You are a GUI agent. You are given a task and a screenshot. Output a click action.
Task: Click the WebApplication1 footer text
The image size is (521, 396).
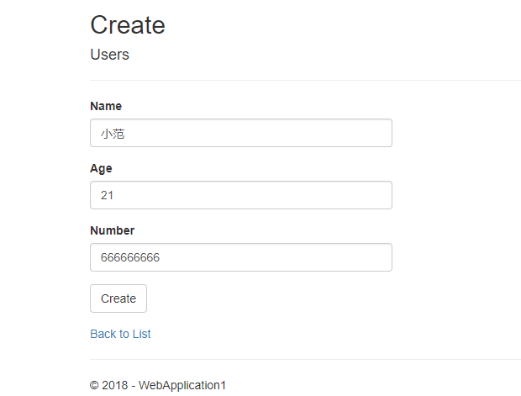(x=182, y=385)
